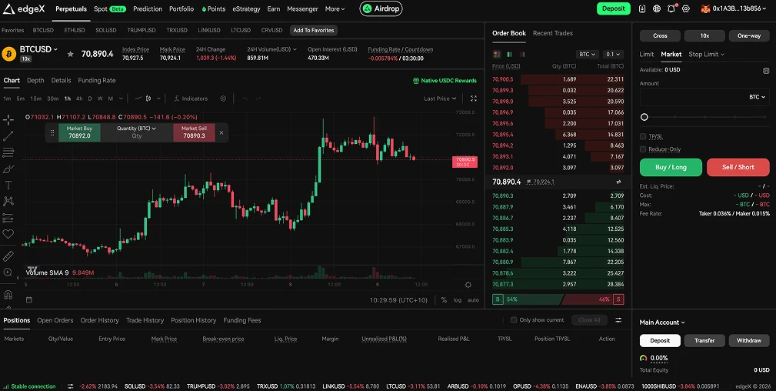Switch margin mode Cross button
The height and width of the screenshot is (391, 776).
660,35
